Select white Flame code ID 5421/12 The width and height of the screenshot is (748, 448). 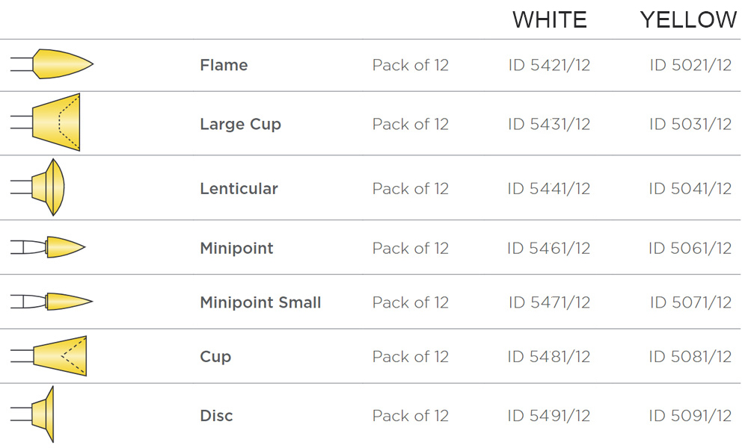click(x=549, y=65)
